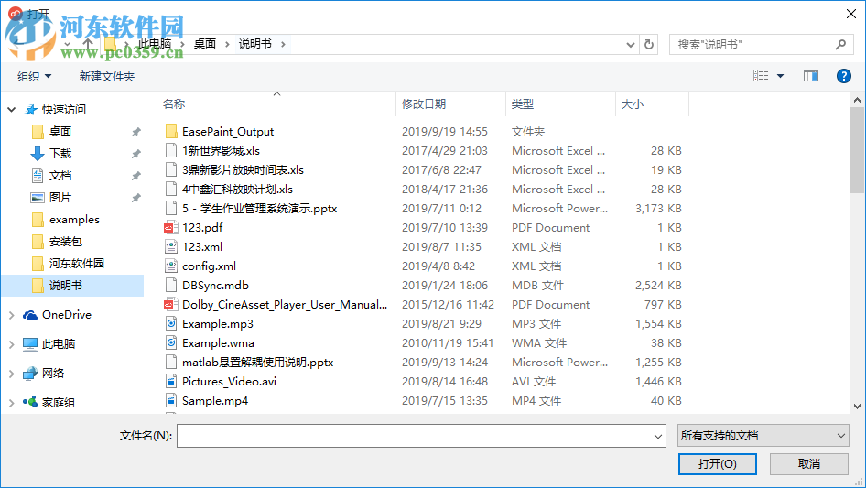
Task: Click the file list scroll down arrow
Action: tap(857, 407)
